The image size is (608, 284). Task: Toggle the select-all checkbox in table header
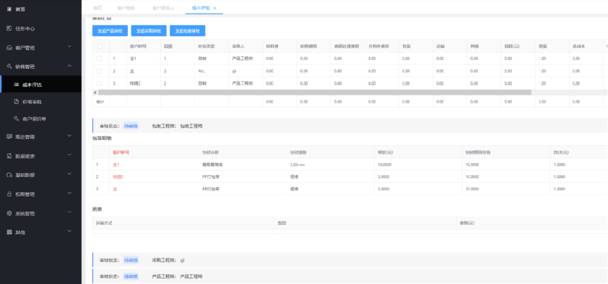click(x=100, y=47)
